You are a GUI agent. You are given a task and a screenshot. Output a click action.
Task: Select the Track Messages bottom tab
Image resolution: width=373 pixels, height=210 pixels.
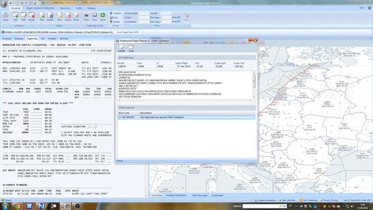click(199, 195)
